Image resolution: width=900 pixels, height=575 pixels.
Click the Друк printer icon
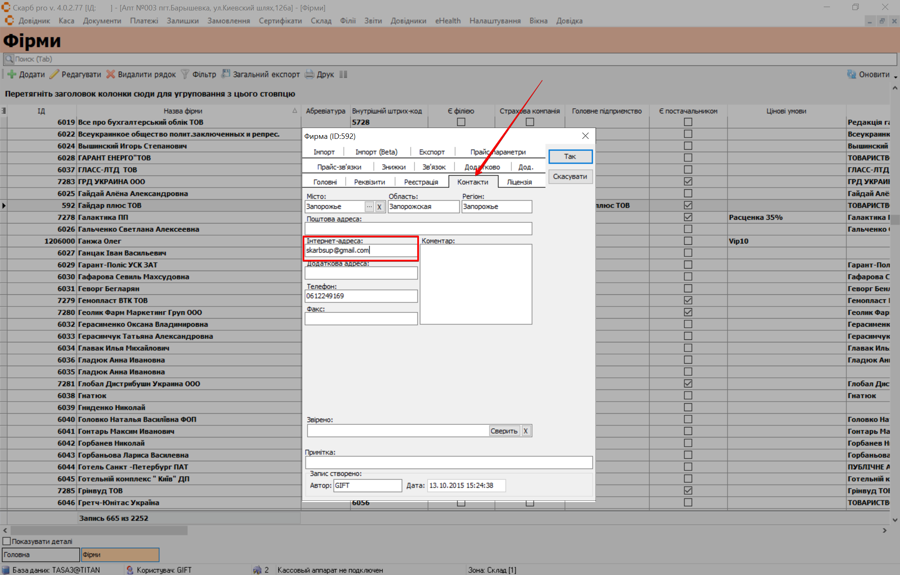pos(309,75)
